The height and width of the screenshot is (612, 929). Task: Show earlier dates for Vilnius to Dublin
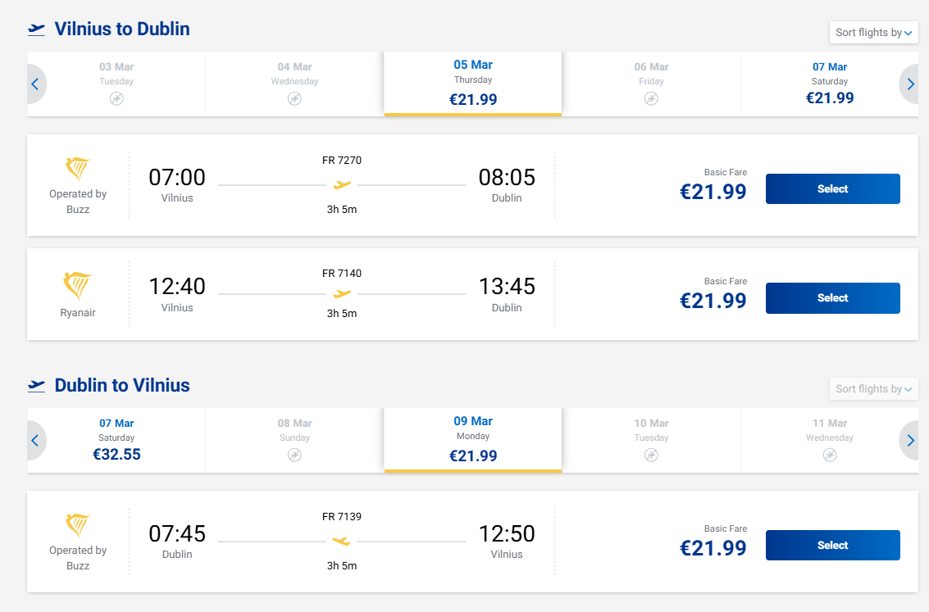[35, 84]
